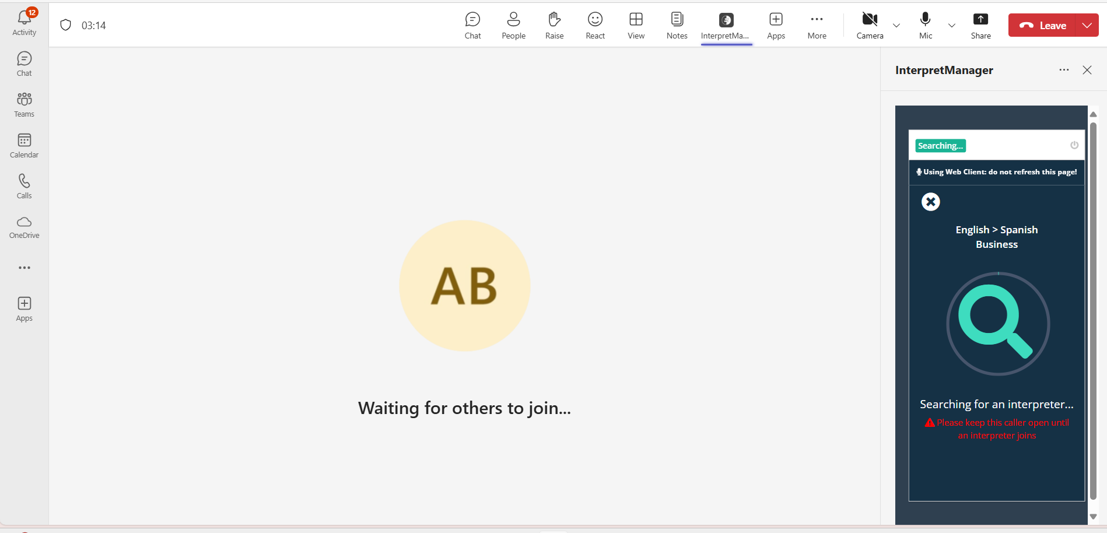Click the power icon in Searching bar

tap(1074, 145)
